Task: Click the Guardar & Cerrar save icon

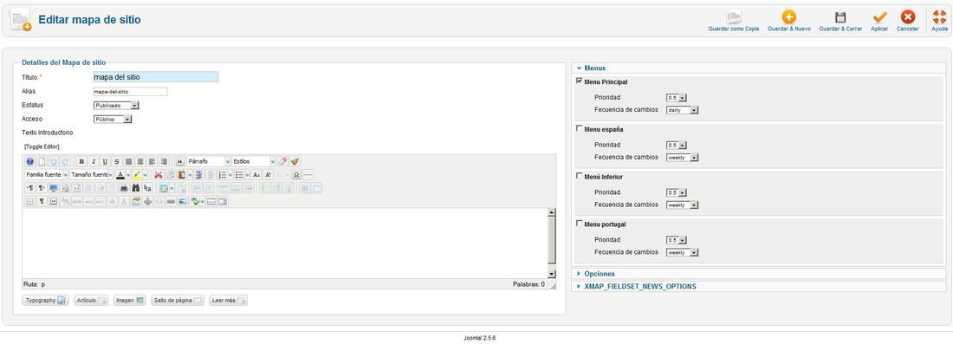Action: point(840,17)
